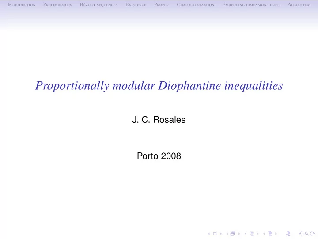Viewport: 318px width, 239px height.
Task: Open the Existence section
Action: [x=136, y=5]
